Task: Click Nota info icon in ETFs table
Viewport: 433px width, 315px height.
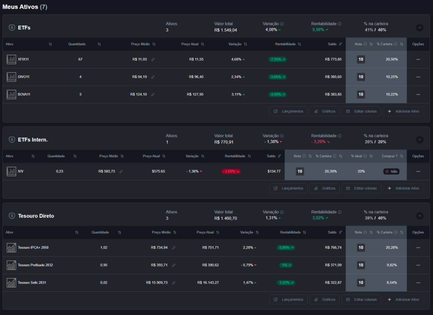Action: pyautogui.click(x=365, y=44)
